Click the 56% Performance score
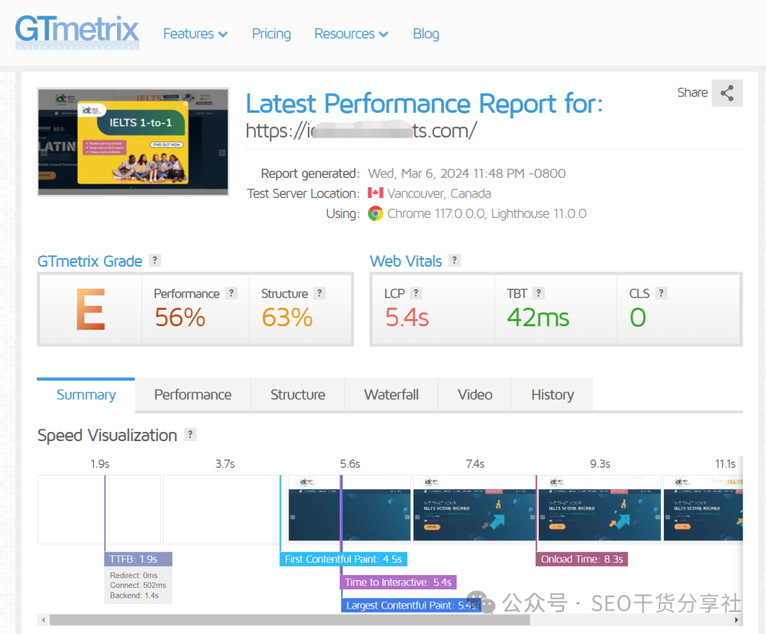This screenshot has width=766, height=634. click(x=179, y=318)
